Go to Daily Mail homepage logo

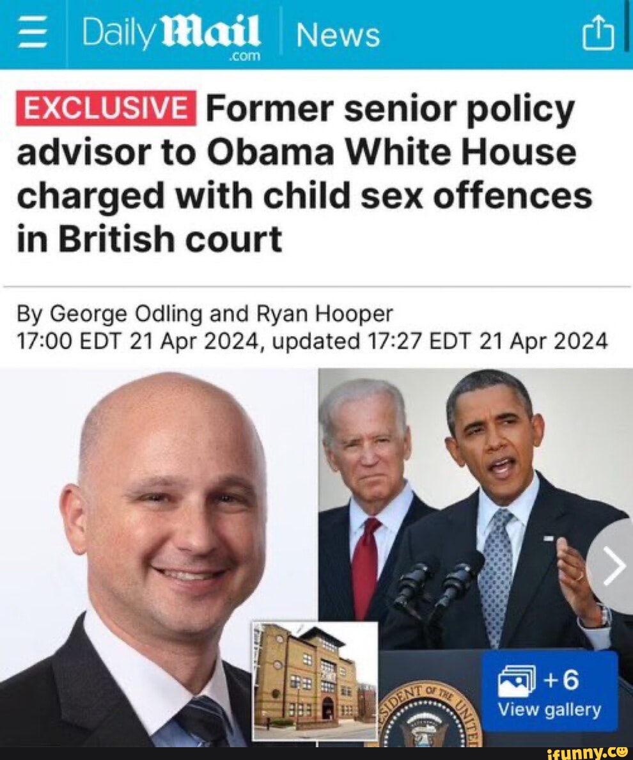tap(172, 36)
